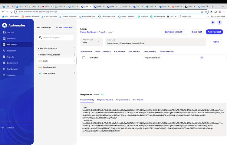Switch to the Response Headers tab
Image resolution: width=227 pixels, height=145 pixels.
pyautogui.click(x=105, y=100)
